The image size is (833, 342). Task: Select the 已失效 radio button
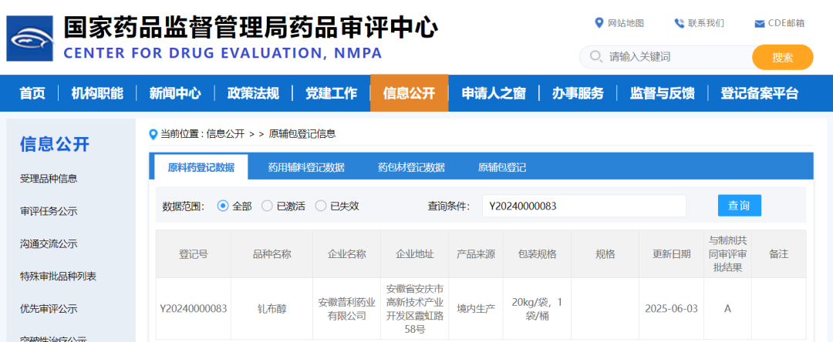[x=321, y=206]
